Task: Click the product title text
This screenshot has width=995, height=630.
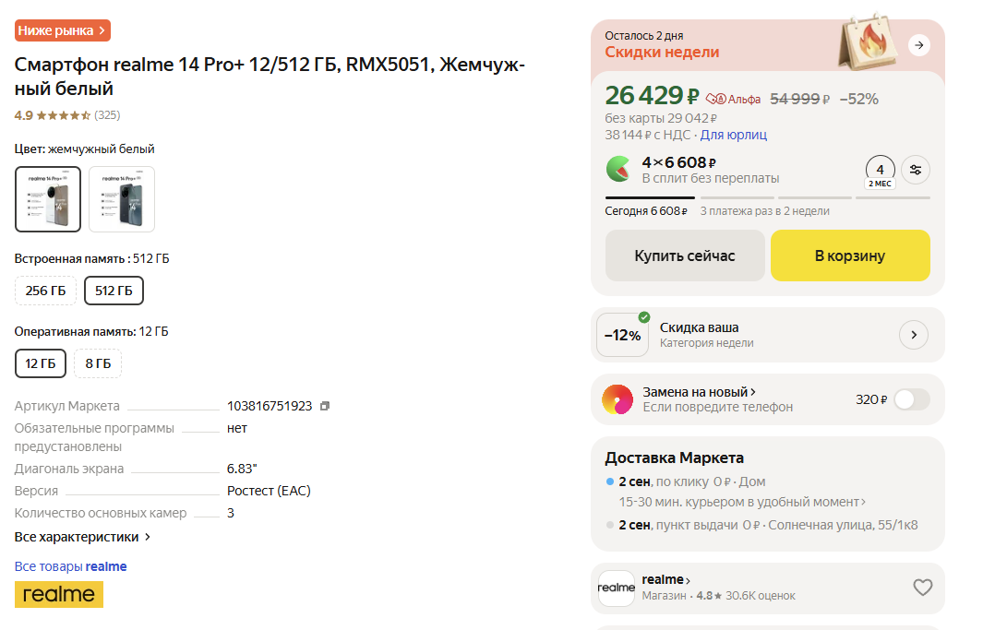Action: pyautogui.click(x=270, y=77)
